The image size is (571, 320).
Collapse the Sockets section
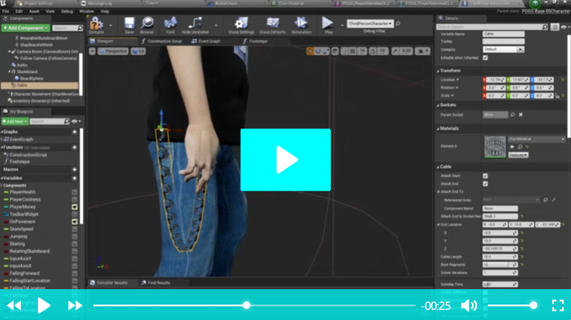pyautogui.click(x=438, y=105)
